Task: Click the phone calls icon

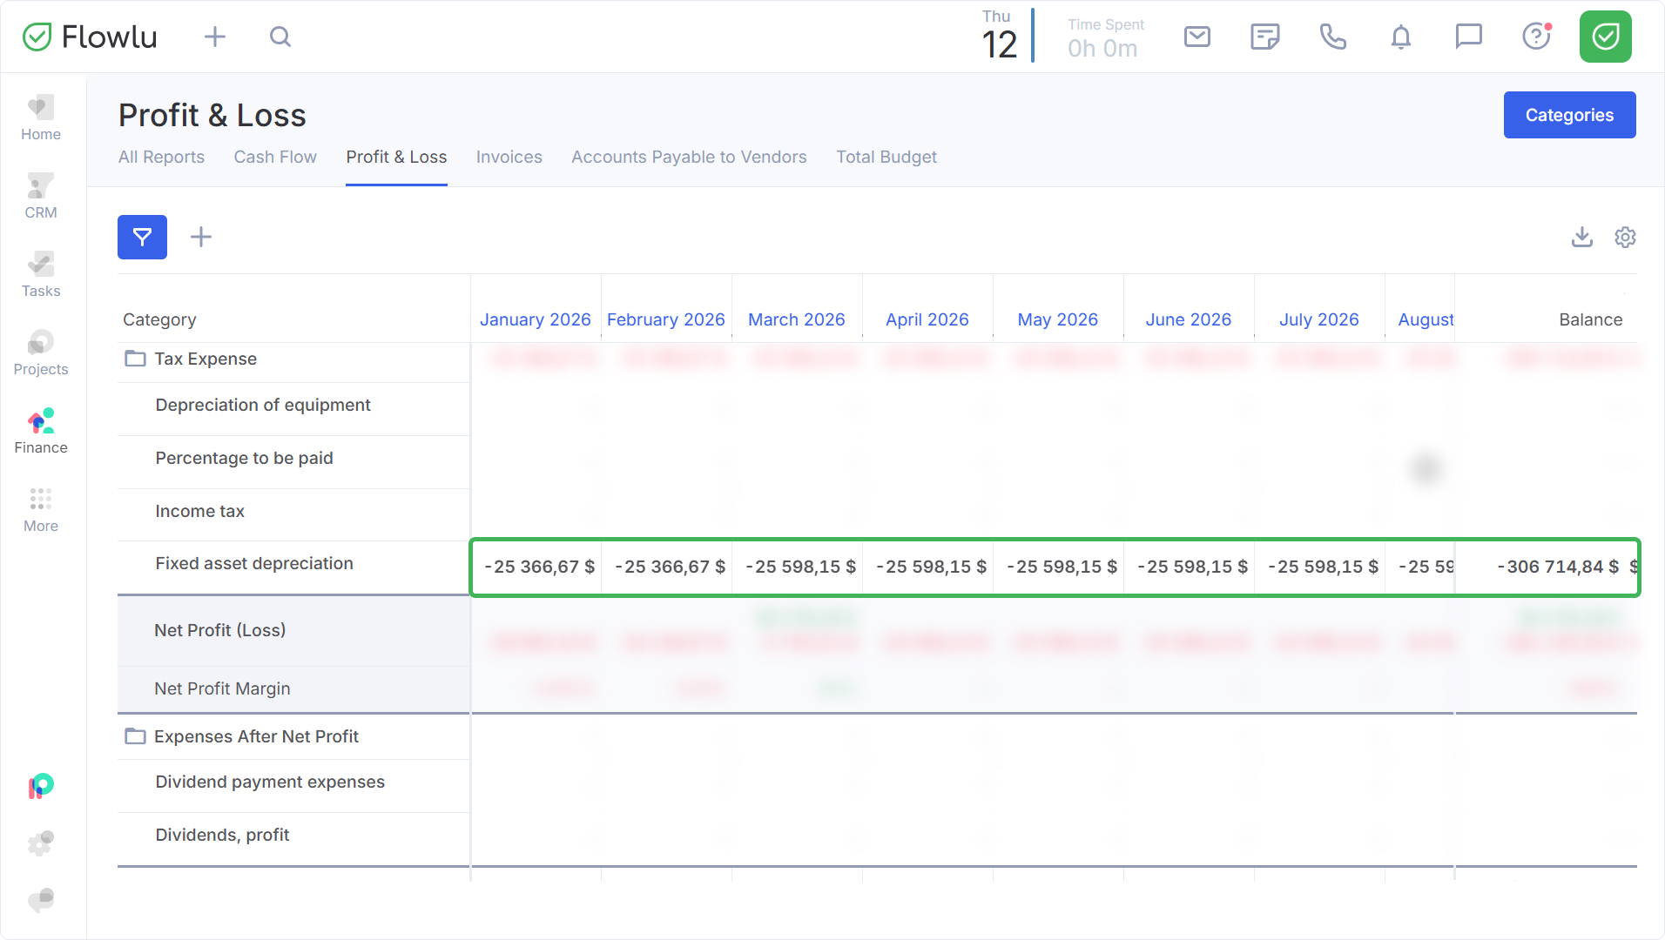Action: pos(1332,37)
